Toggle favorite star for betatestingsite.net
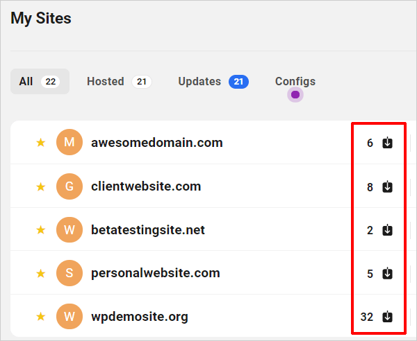The image size is (417, 341). click(x=41, y=230)
